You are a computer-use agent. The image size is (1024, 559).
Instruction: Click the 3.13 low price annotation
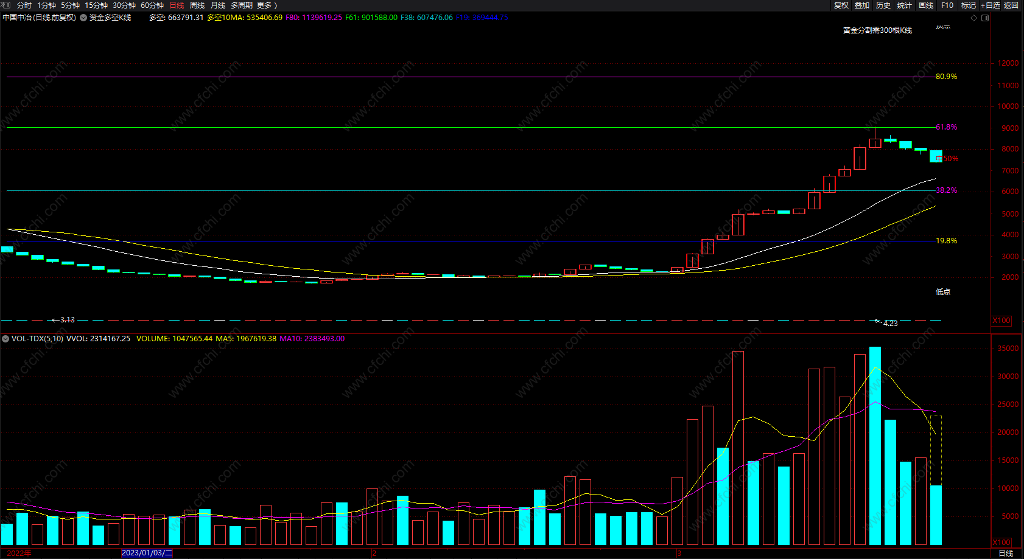(68, 320)
